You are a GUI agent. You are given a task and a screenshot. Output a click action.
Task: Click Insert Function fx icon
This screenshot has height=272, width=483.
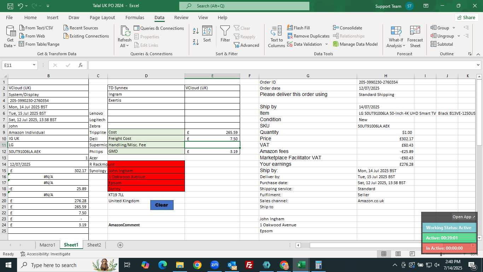click(x=81, y=65)
